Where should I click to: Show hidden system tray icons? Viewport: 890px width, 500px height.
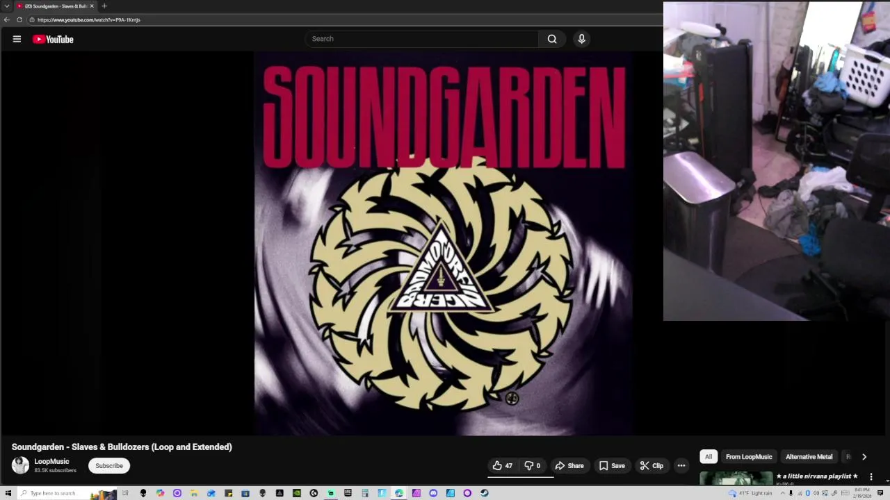pos(783,493)
